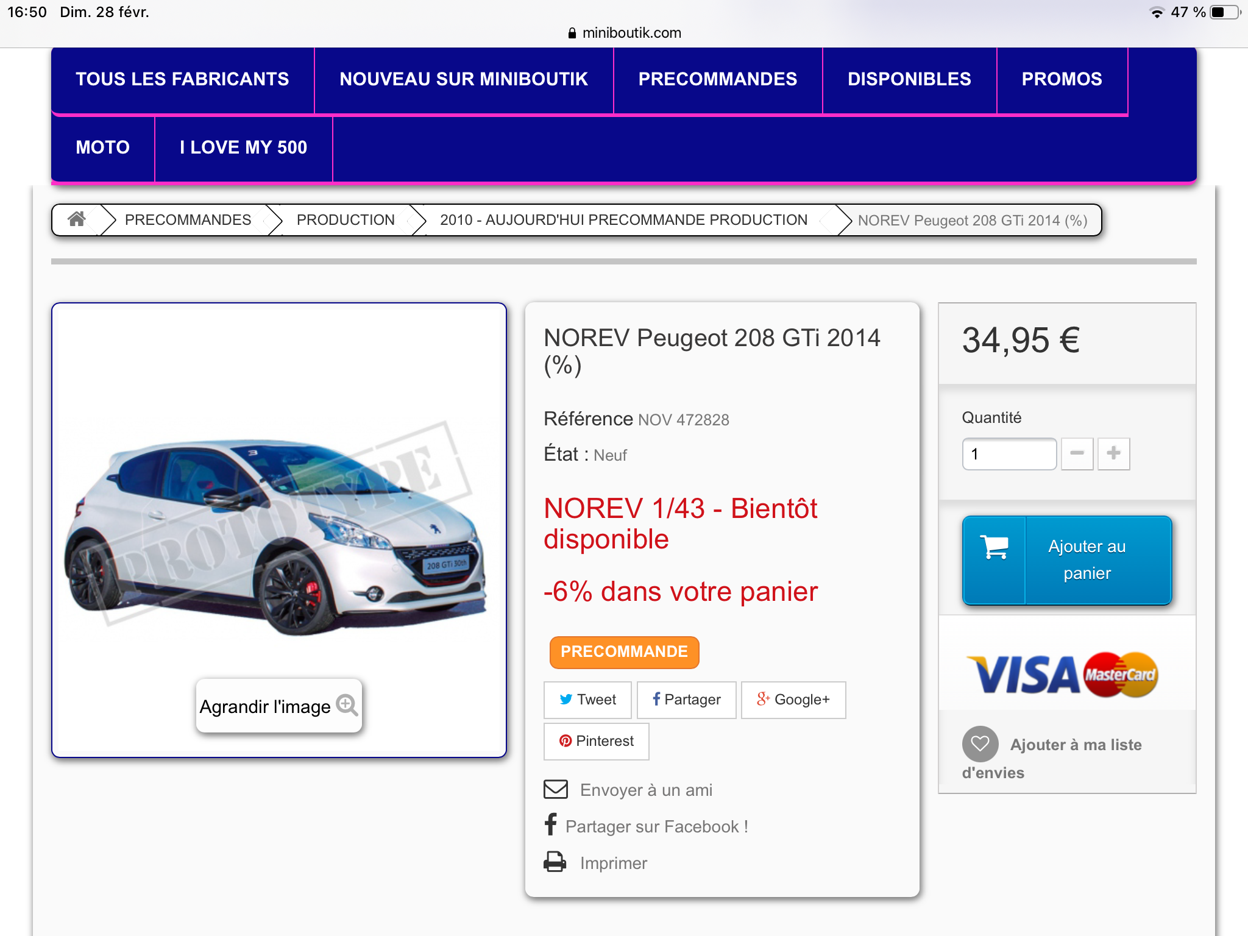Share with Facebook Partager button
The width and height of the screenshot is (1248, 936).
coord(686,700)
